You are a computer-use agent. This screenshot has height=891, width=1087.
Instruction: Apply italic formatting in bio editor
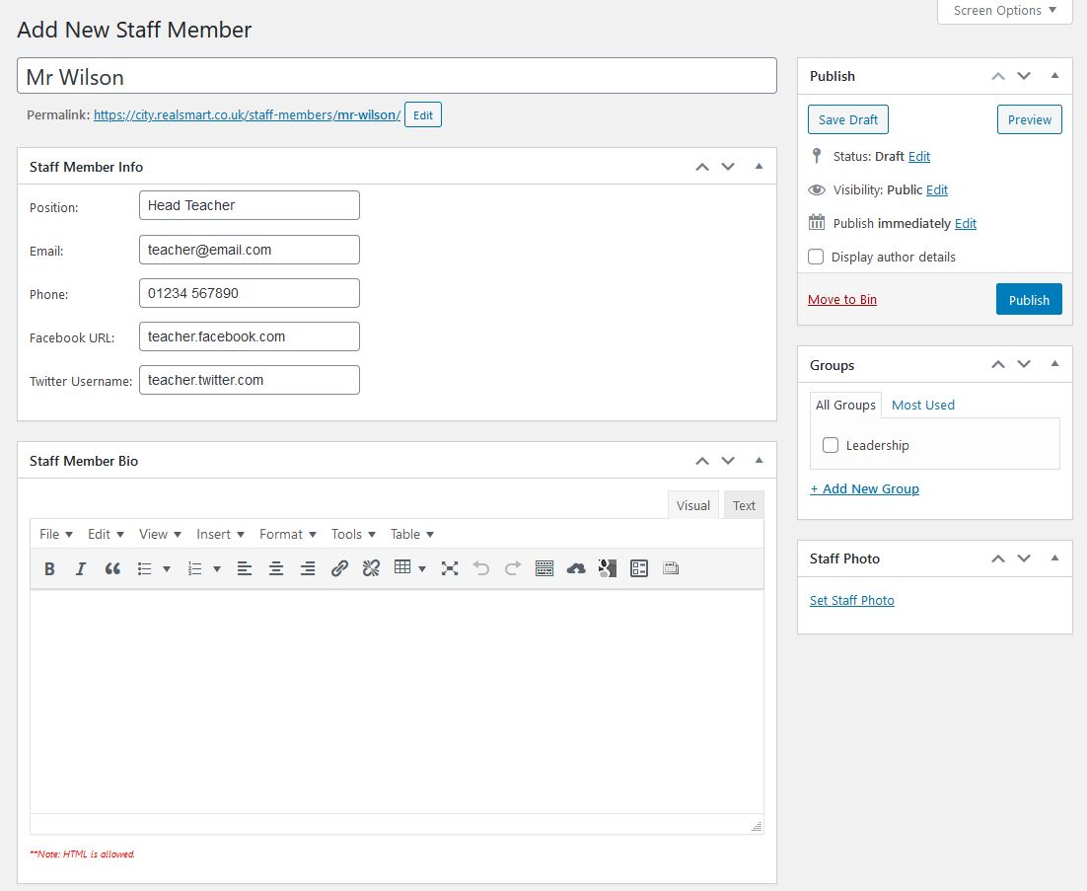tap(81, 568)
